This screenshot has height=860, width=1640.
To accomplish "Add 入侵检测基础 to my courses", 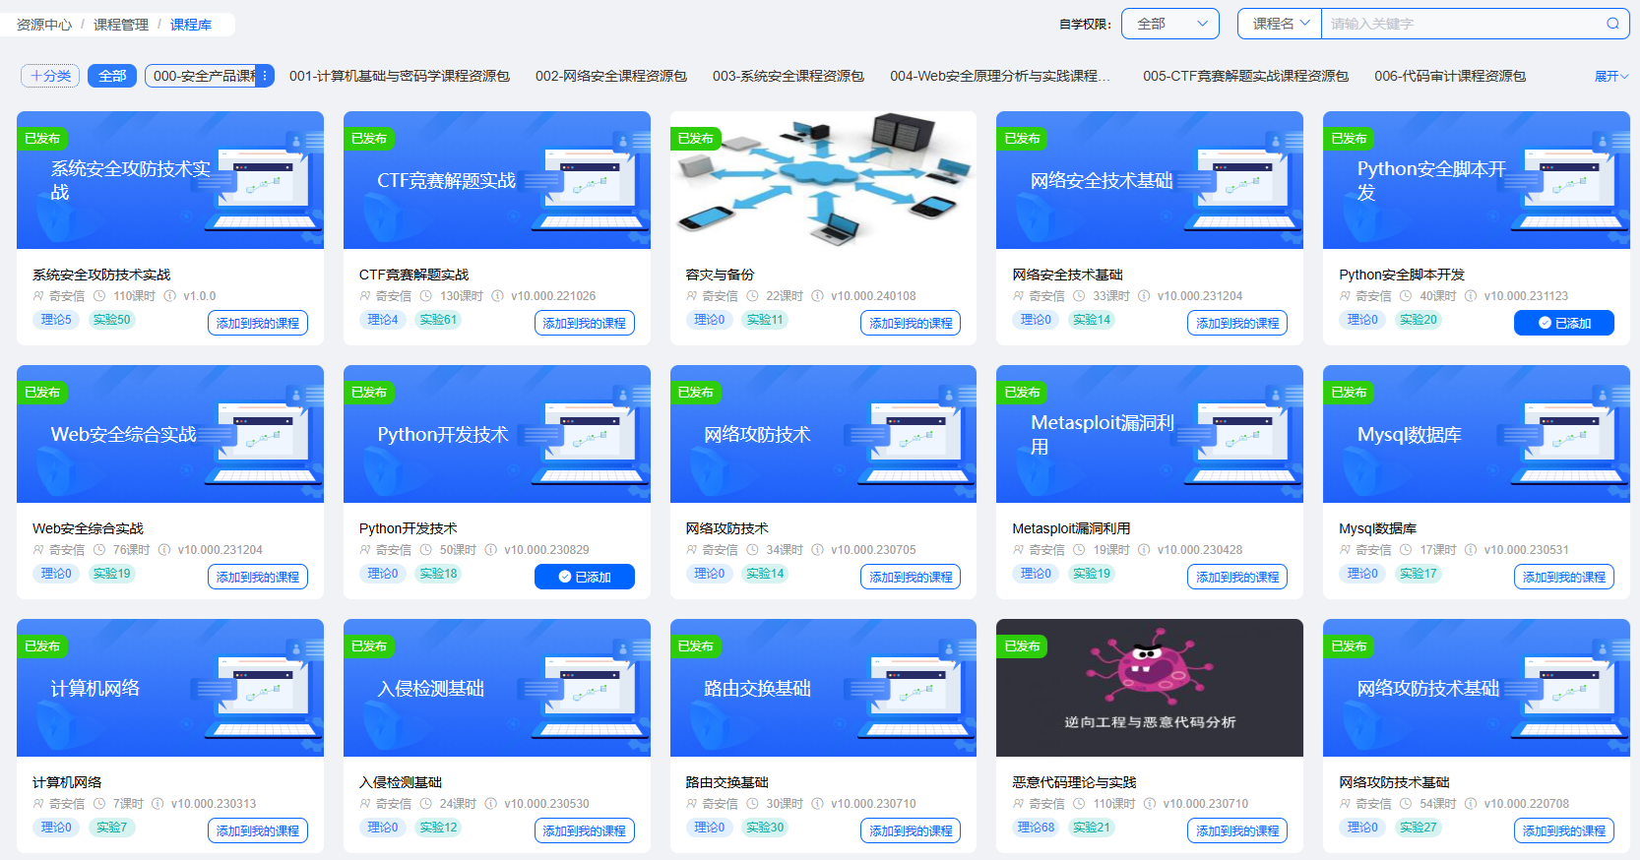I will pyautogui.click(x=585, y=830).
